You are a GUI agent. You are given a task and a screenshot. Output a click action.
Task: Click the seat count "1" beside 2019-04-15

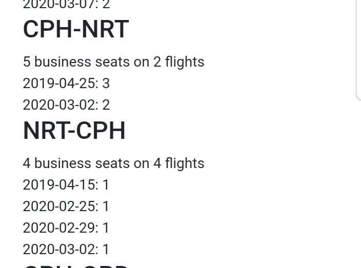tap(106, 185)
